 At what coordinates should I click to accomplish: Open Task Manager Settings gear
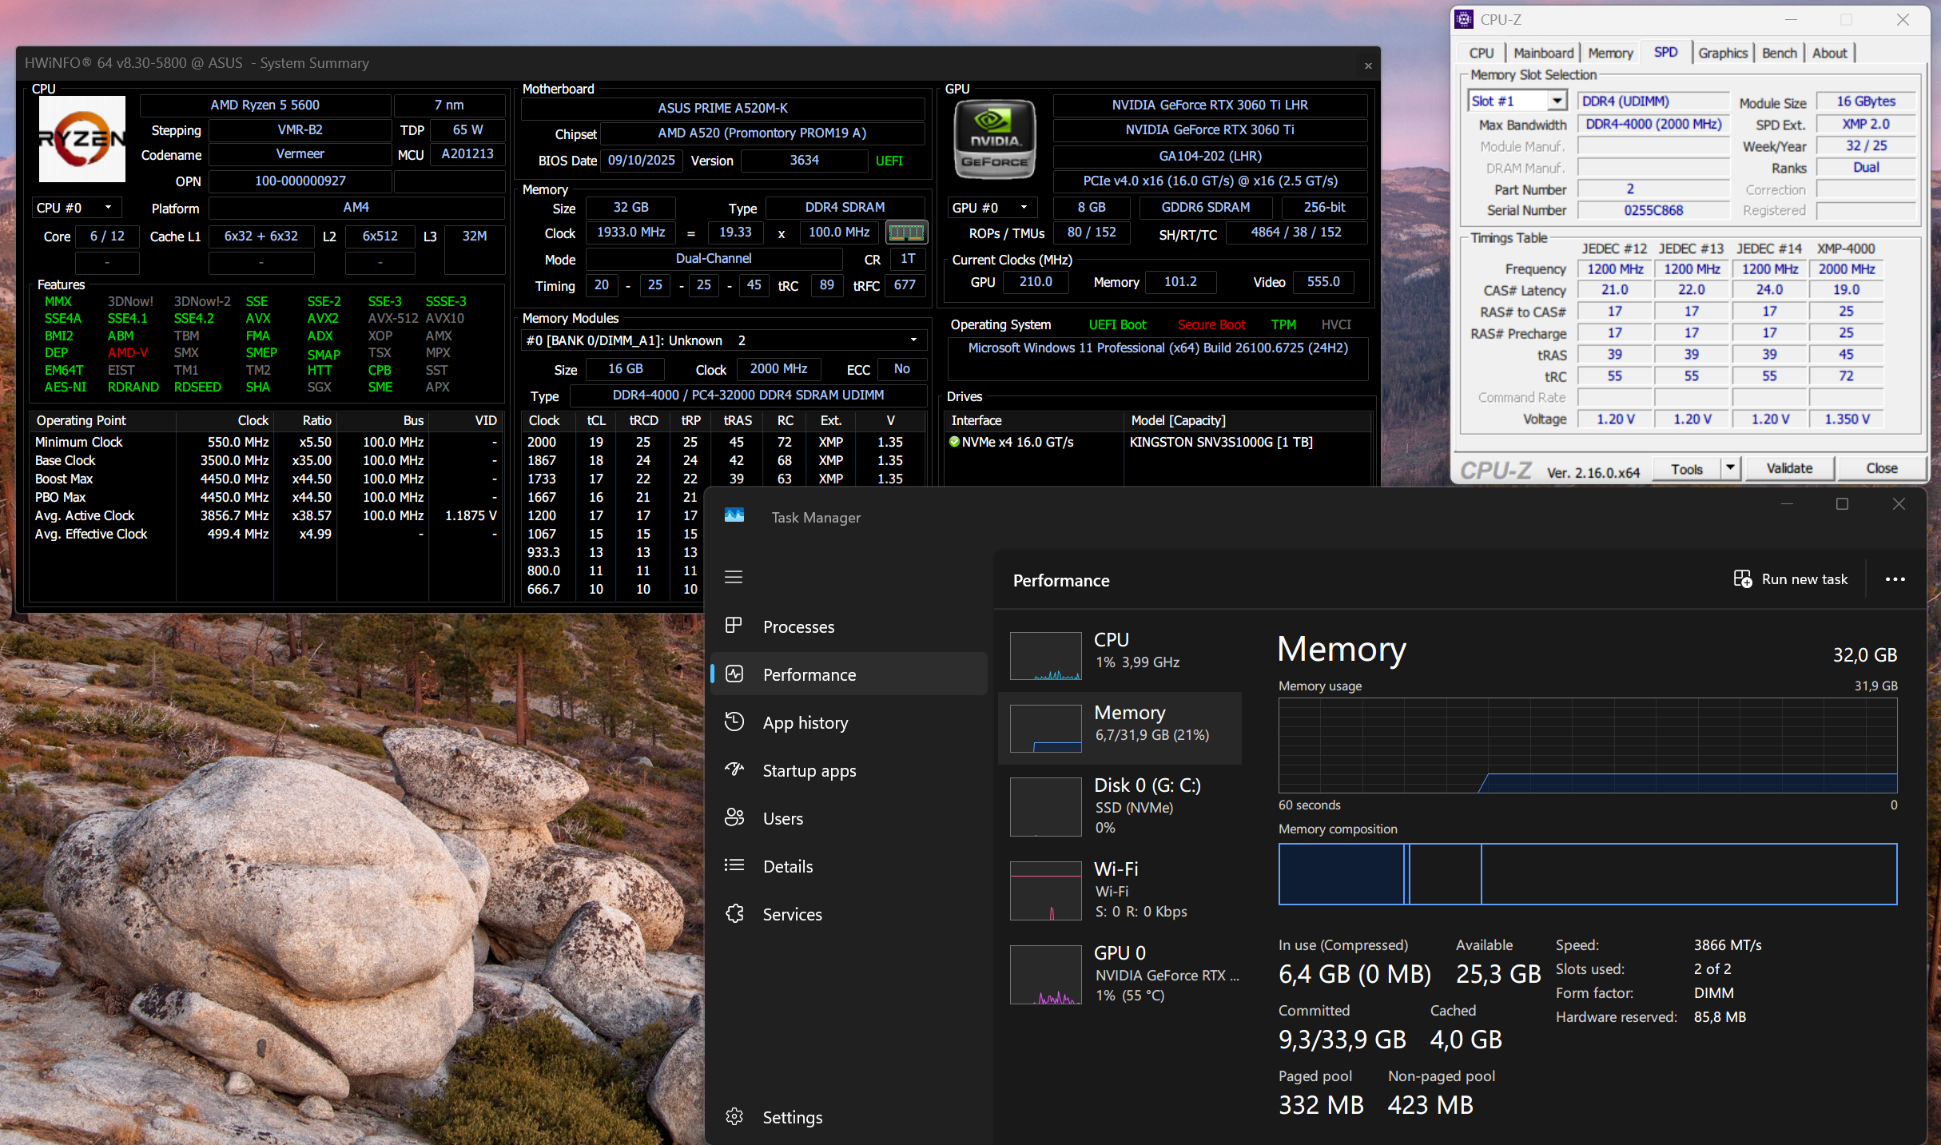pos(734,1117)
